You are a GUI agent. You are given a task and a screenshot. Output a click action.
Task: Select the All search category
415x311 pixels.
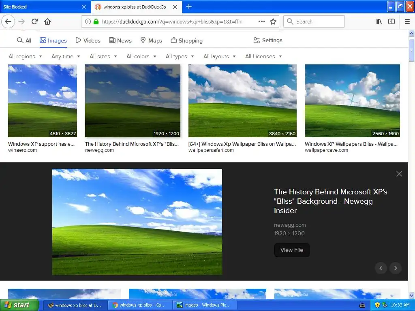tap(24, 40)
